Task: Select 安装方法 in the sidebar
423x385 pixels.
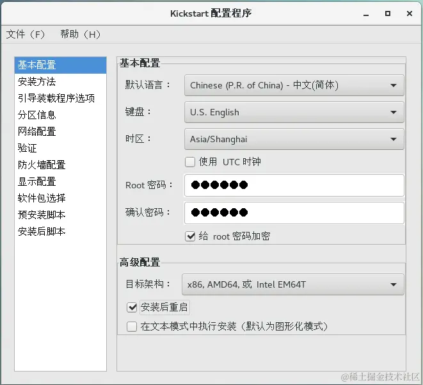Action: click(60, 81)
